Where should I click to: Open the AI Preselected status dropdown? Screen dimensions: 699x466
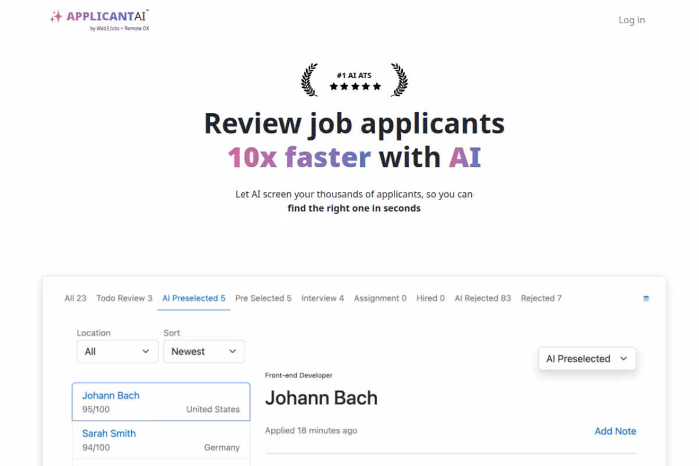pyautogui.click(x=587, y=359)
